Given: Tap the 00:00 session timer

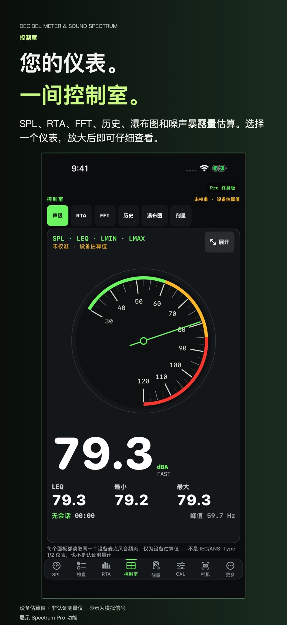Looking at the screenshot, I should [x=85, y=516].
